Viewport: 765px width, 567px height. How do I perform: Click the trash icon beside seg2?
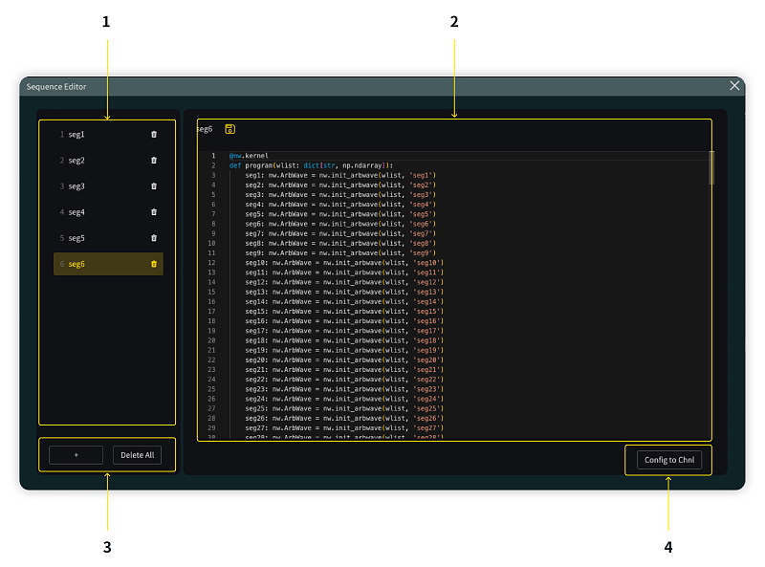pyautogui.click(x=154, y=161)
